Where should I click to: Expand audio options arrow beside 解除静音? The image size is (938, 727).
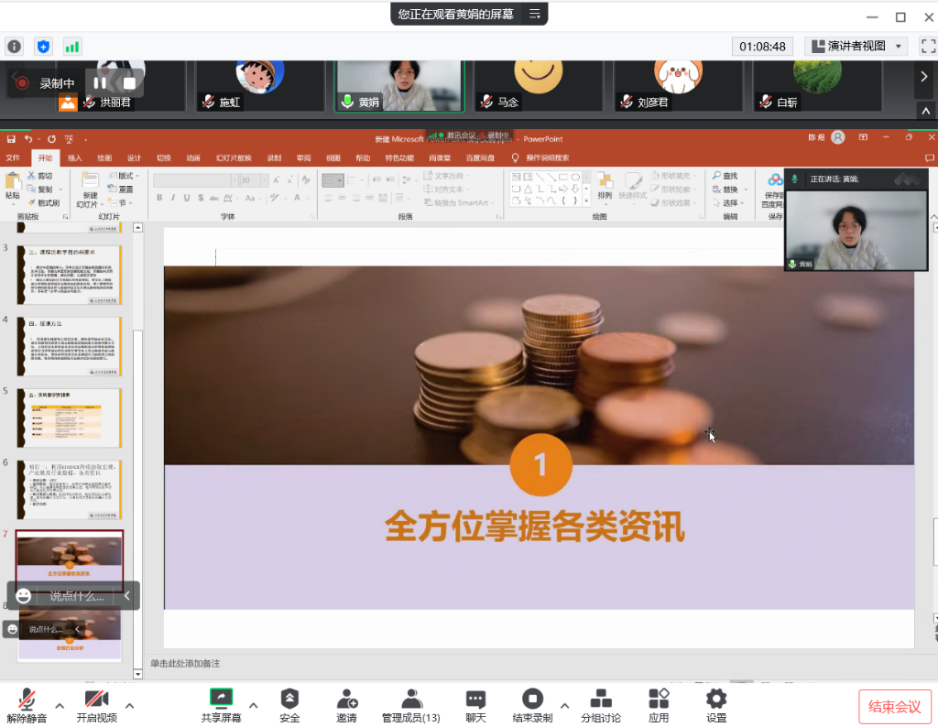pos(60,705)
